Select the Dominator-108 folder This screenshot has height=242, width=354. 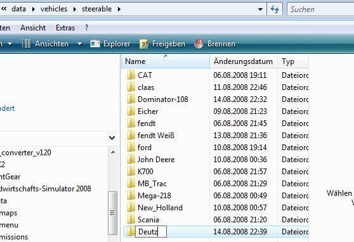(162, 99)
